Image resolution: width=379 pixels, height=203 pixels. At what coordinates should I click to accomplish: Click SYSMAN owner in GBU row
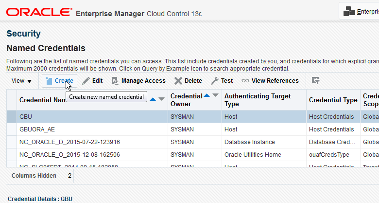point(194,117)
